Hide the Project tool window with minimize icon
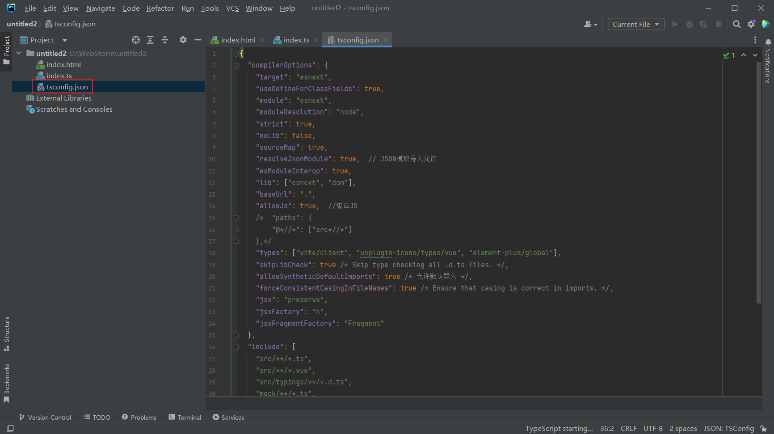774x434 pixels. 198,40
